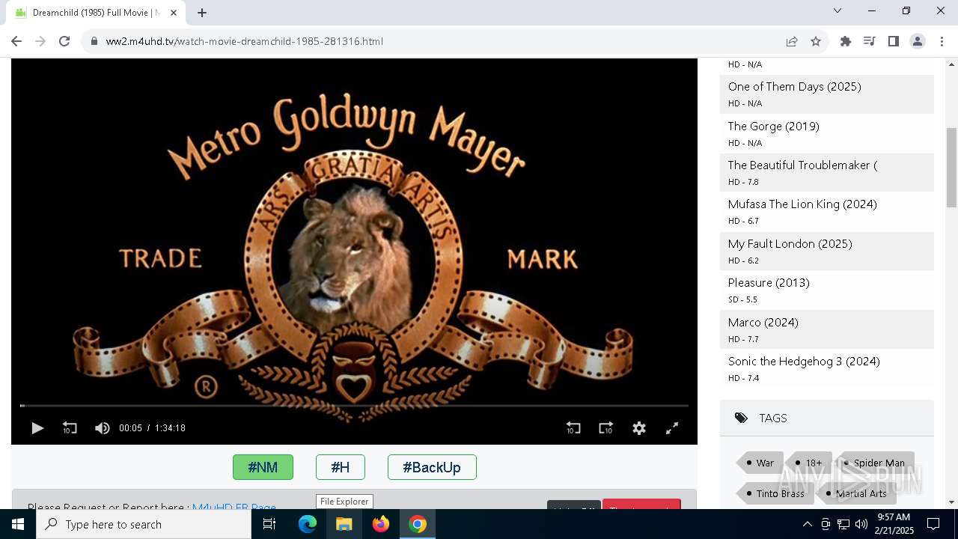Open media controls icon
This screenshot has width=958, height=539.
[870, 41]
